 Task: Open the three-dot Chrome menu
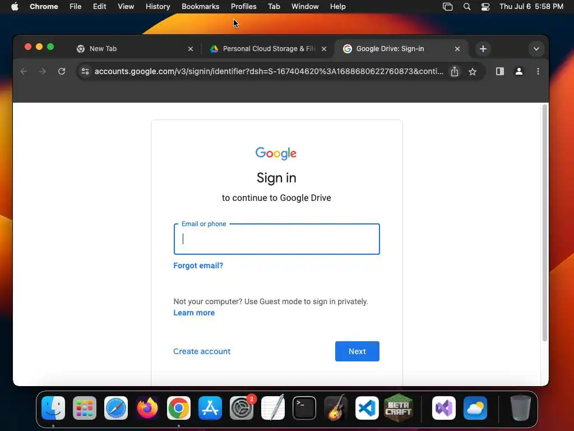[x=538, y=71]
